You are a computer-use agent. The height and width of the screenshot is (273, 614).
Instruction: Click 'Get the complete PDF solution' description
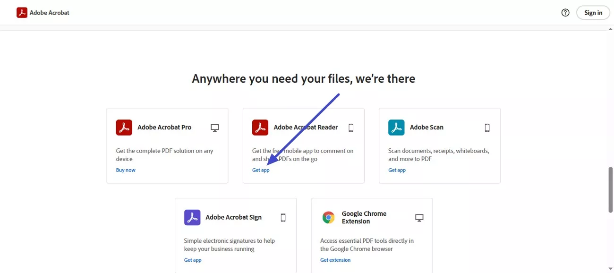click(x=164, y=155)
